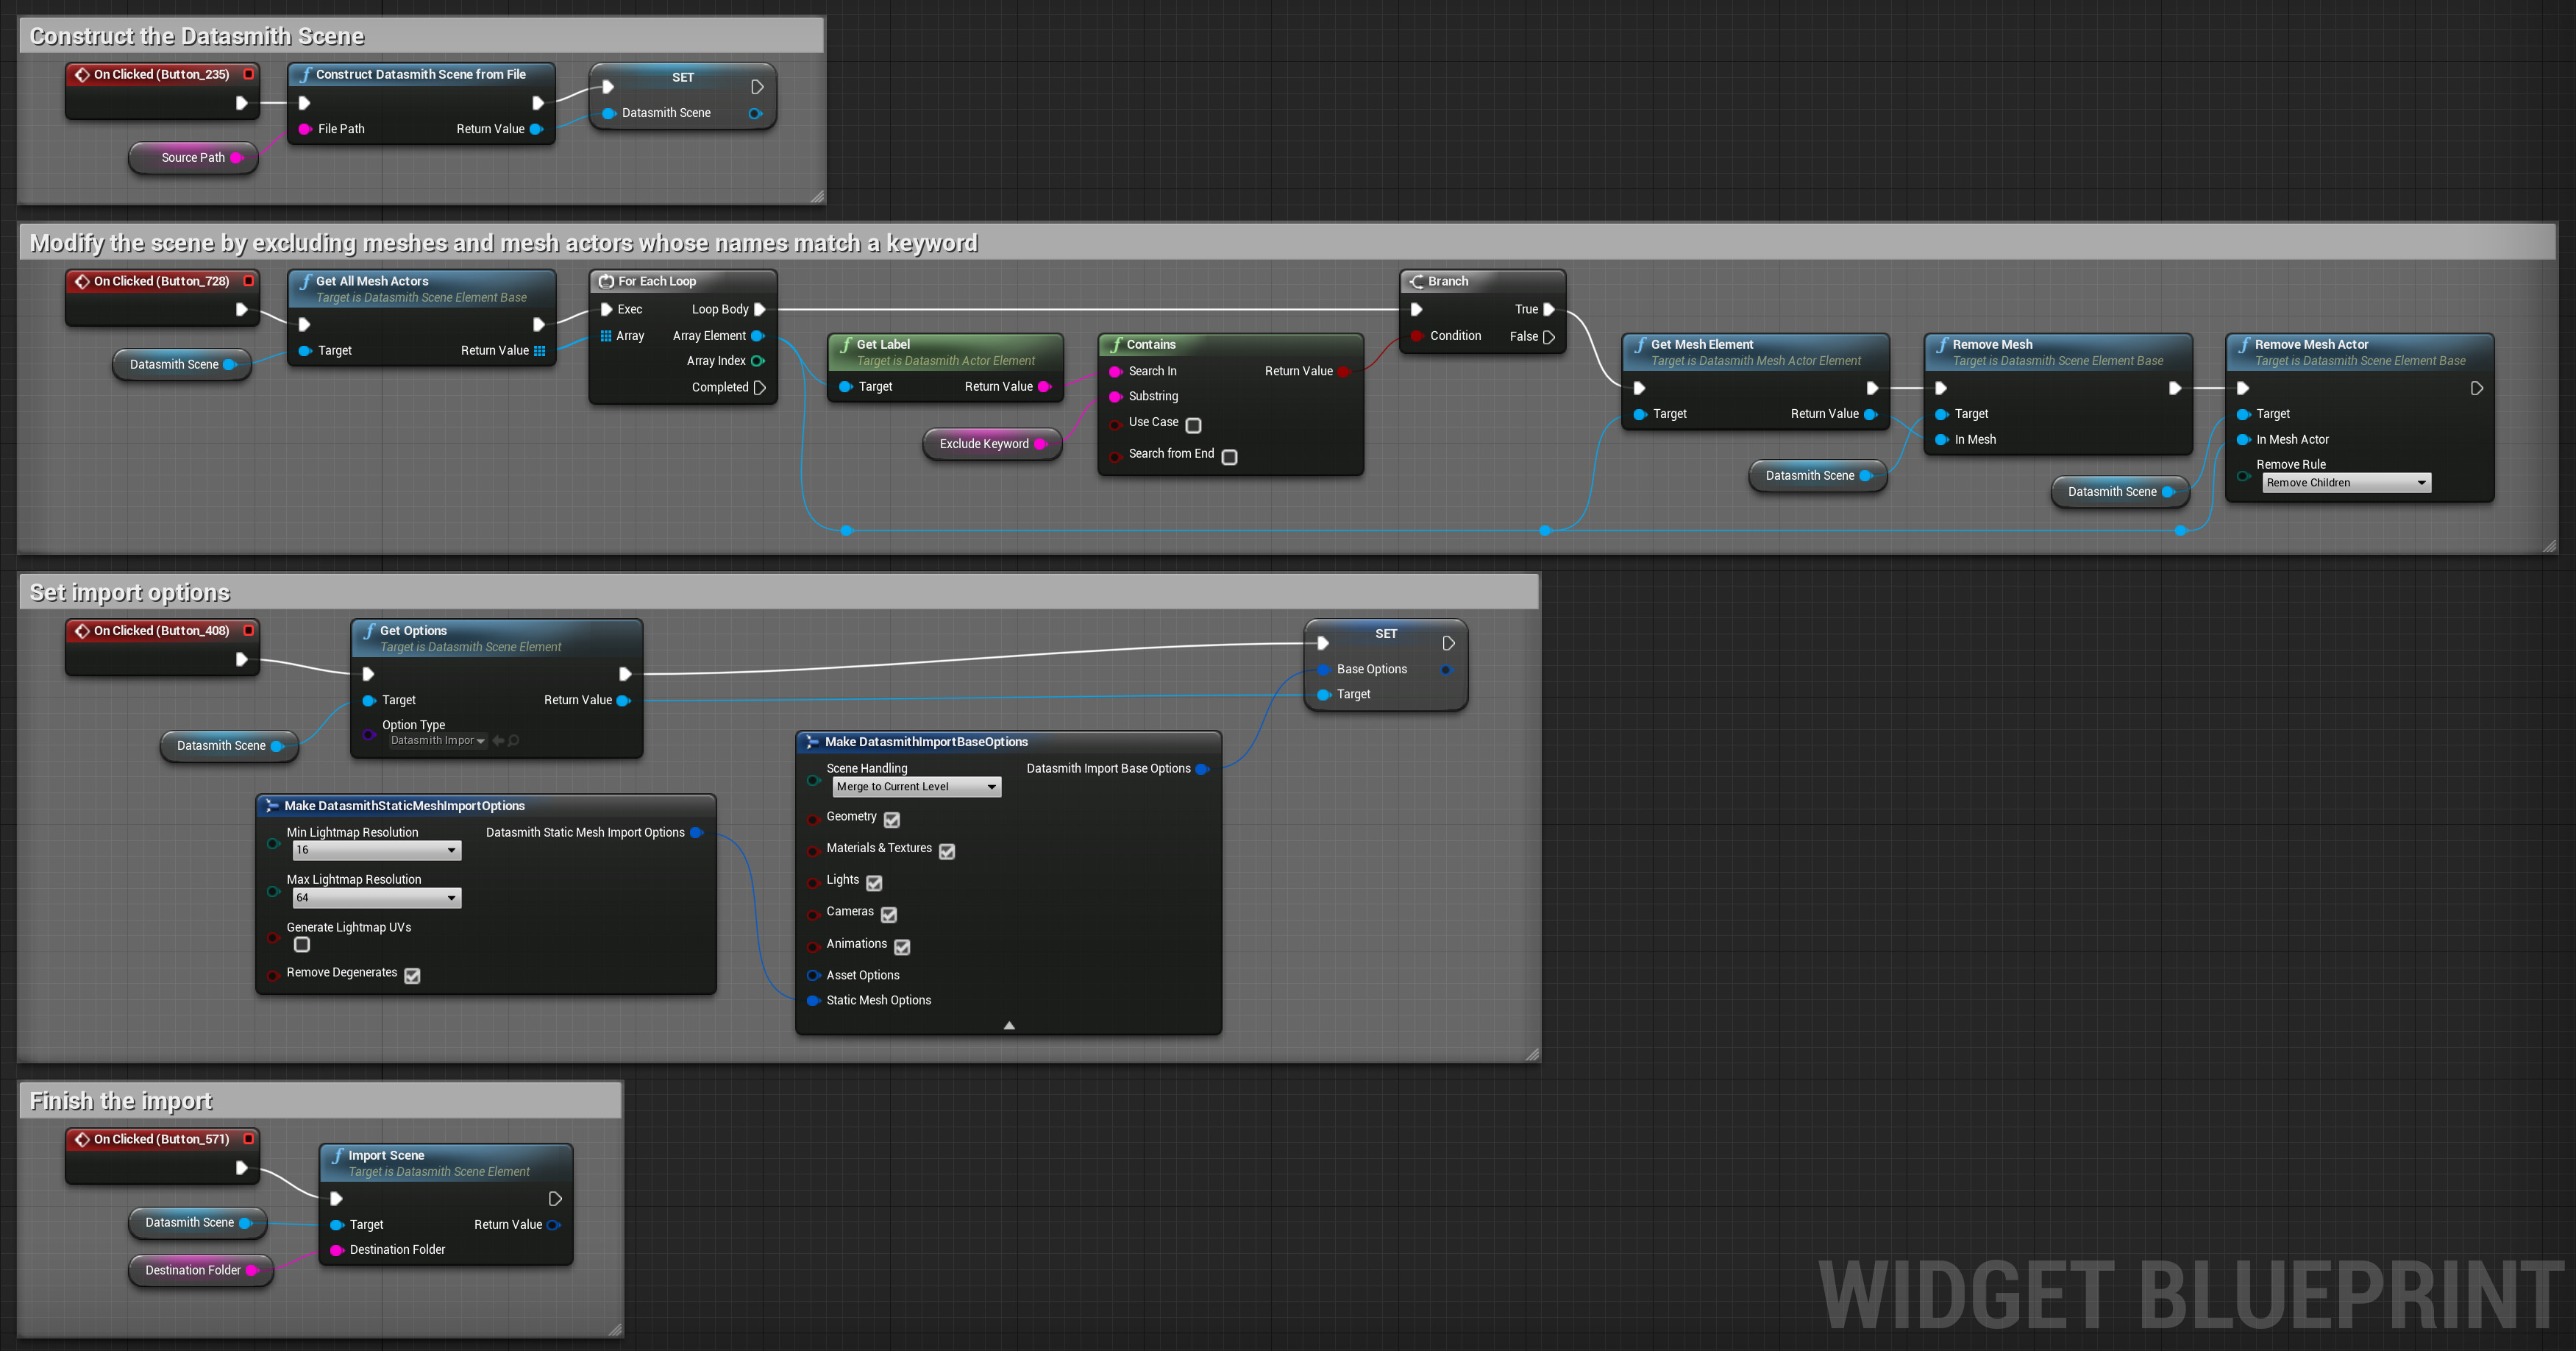Enable the Use Case checkbox
Viewport: 2576px width, 1351px height.
[1193, 425]
